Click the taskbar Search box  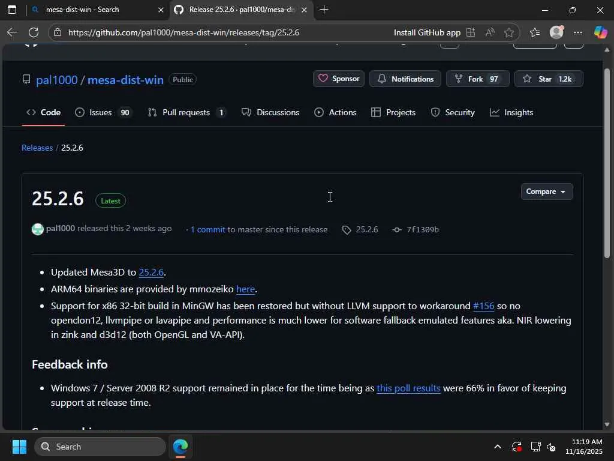click(x=100, y=447)
